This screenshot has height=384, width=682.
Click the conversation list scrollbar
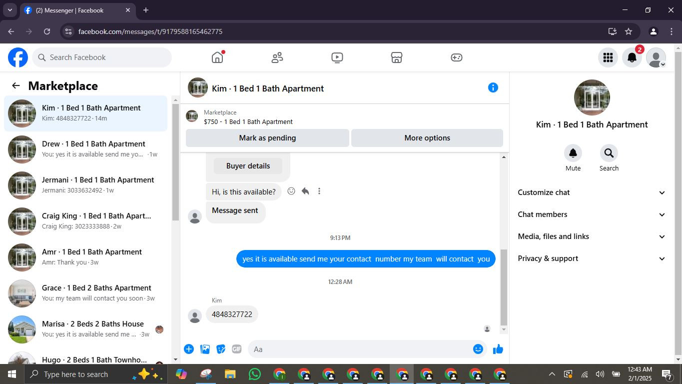(x=175, y=162)
